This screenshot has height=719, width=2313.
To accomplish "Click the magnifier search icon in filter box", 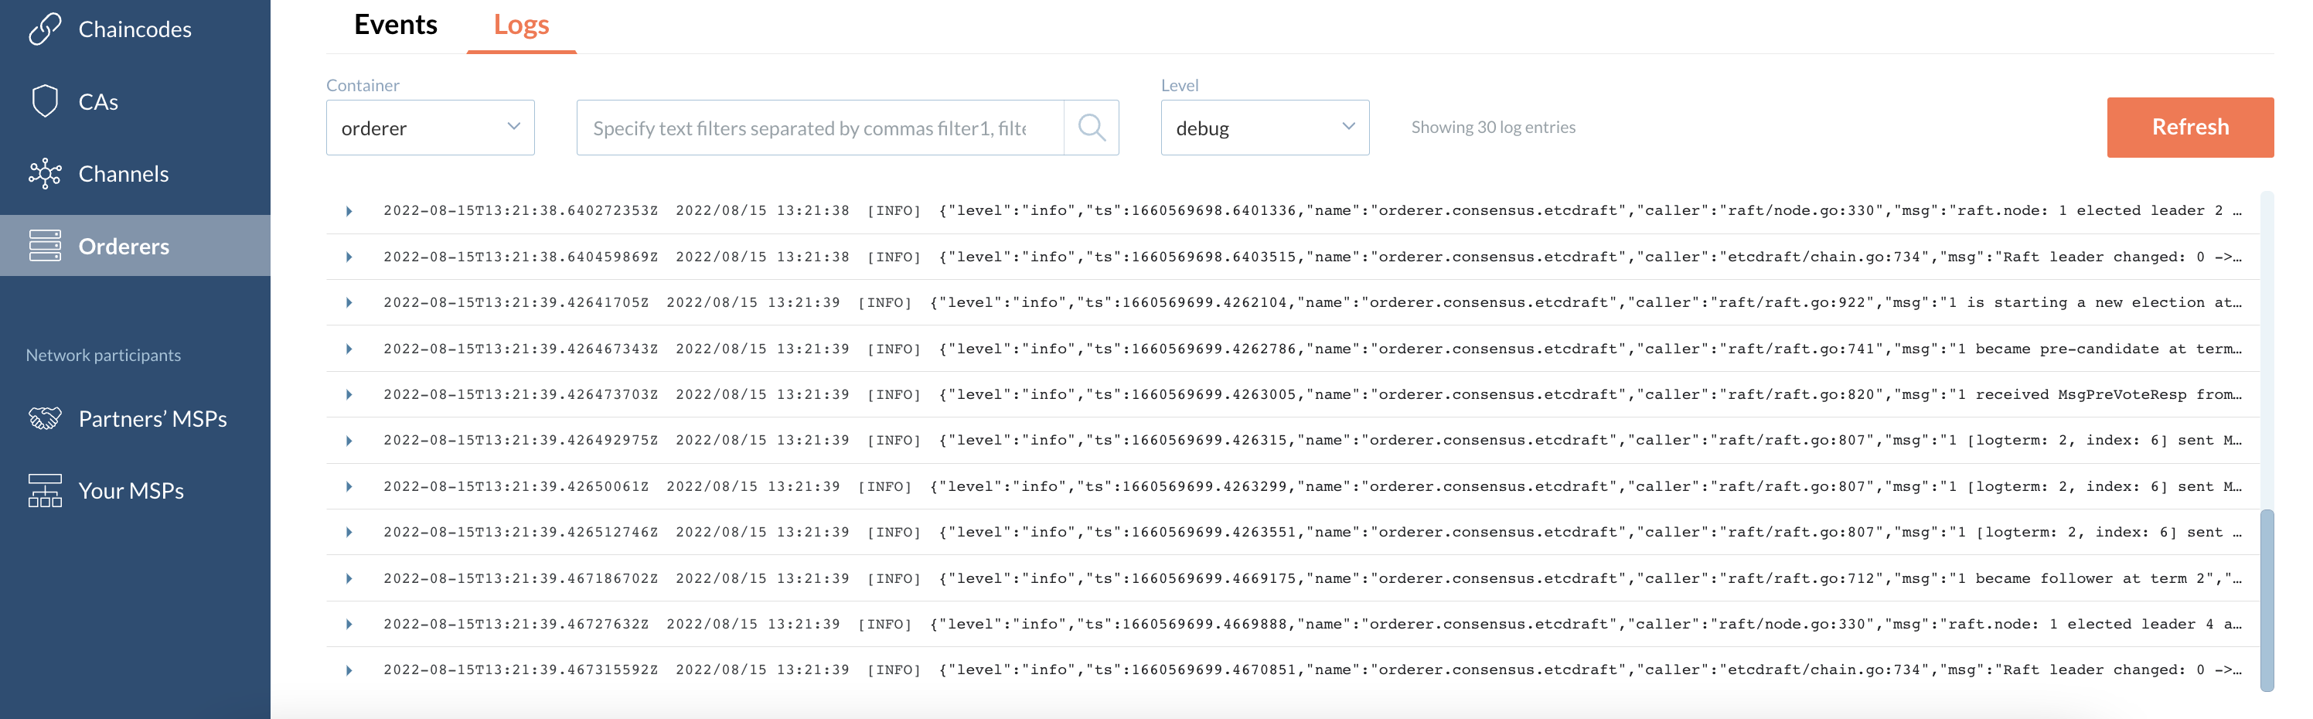I will [x=1091, y=128].
